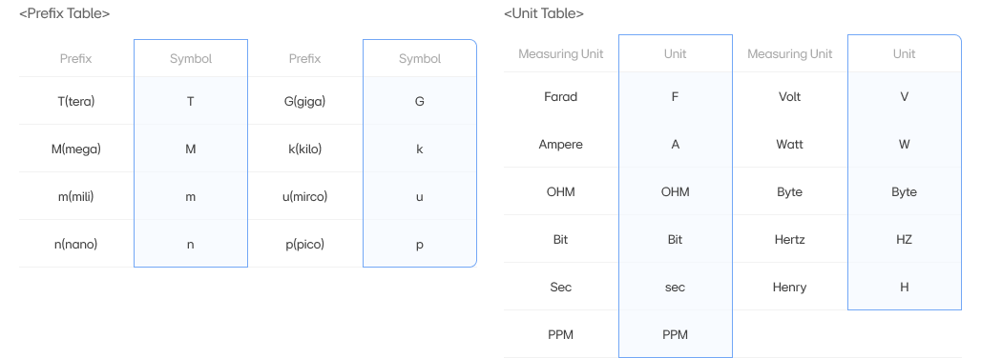Select the HZ unit symbol

[904, 240]
